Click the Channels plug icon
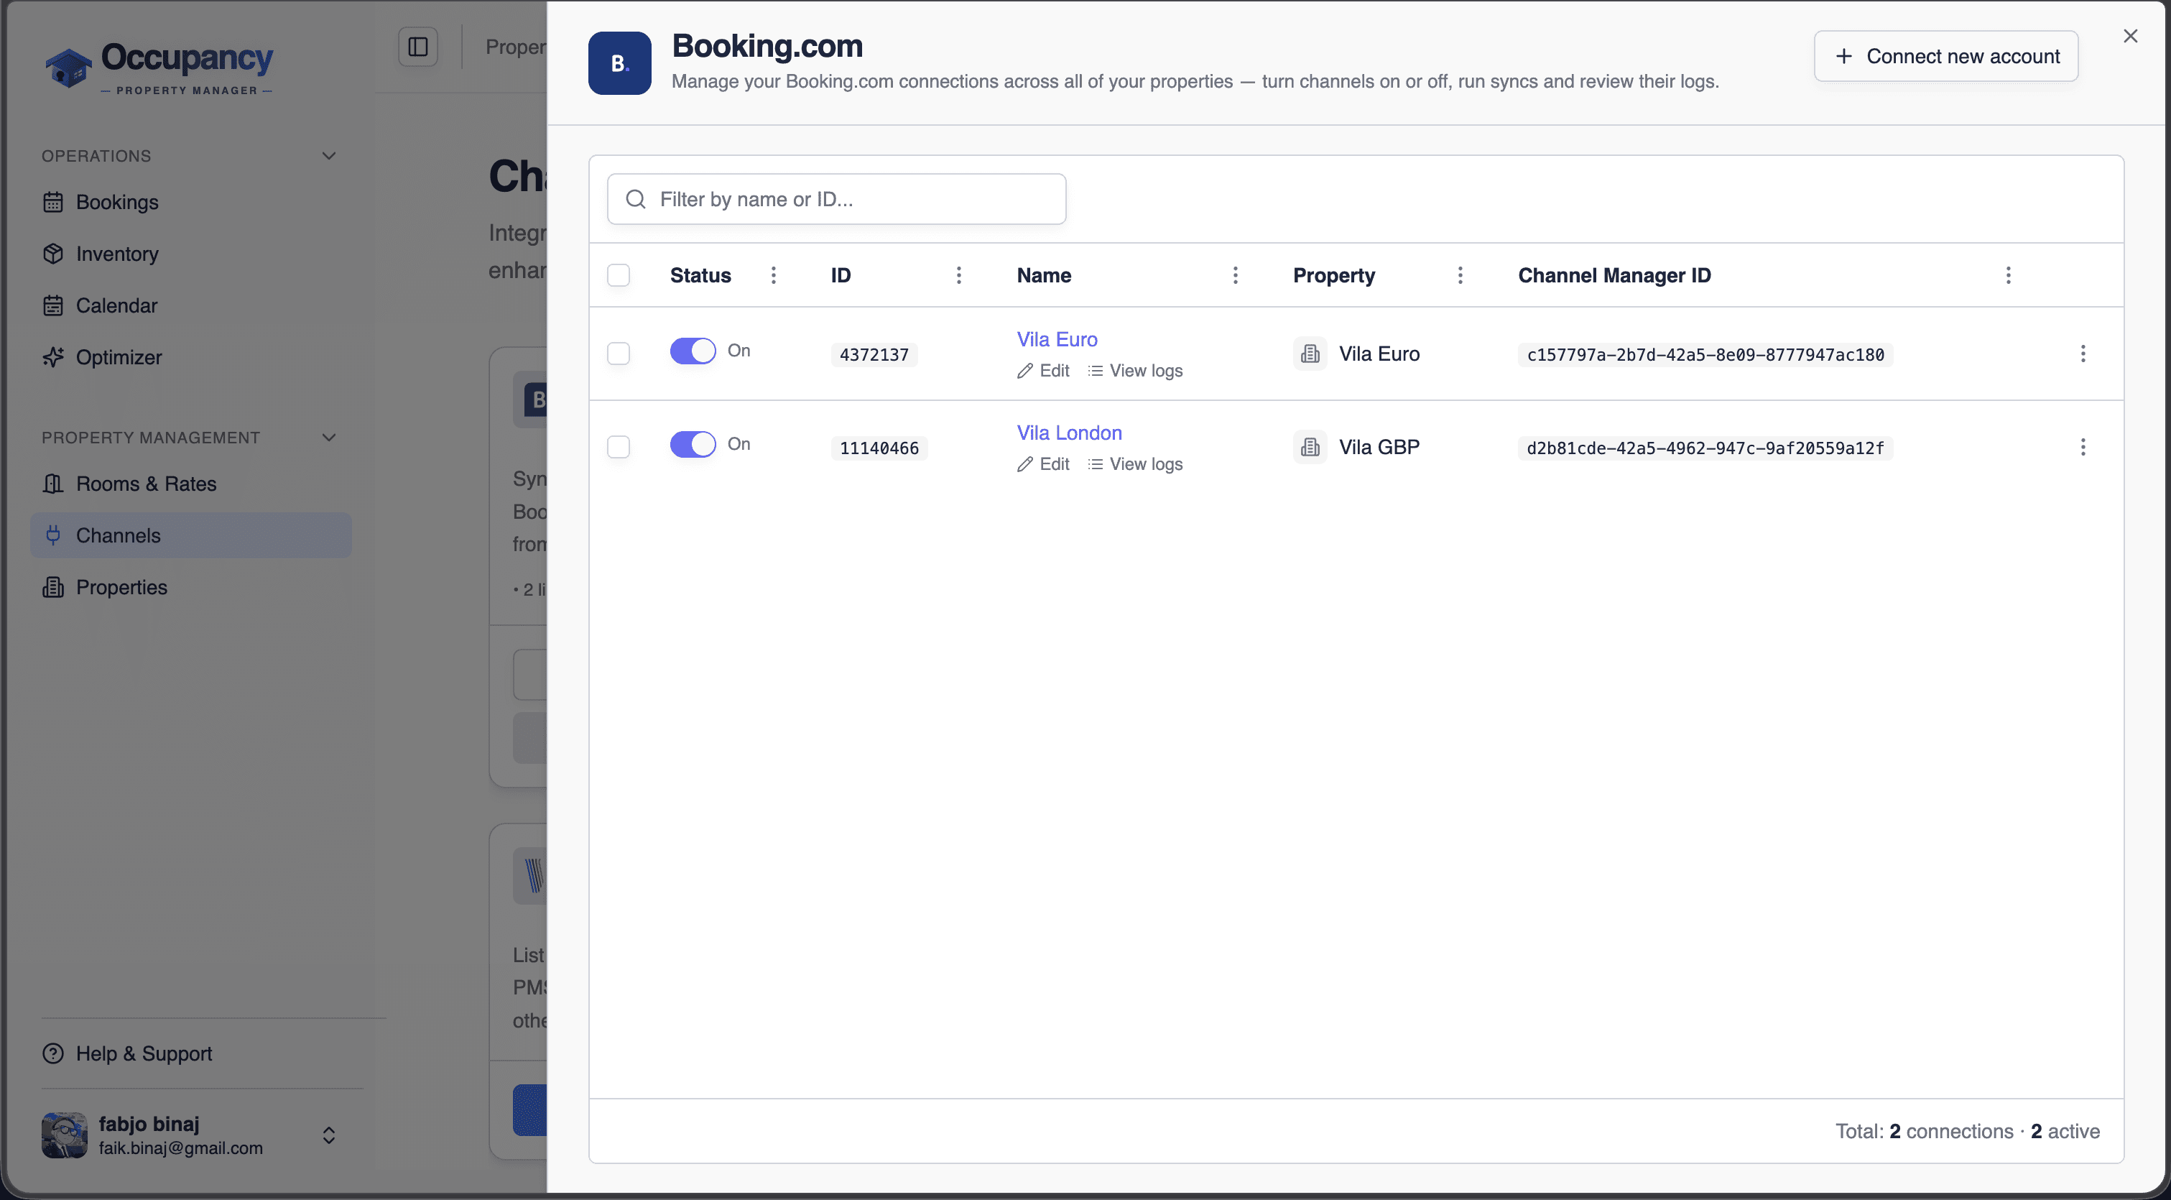 (x=53, y=535)
